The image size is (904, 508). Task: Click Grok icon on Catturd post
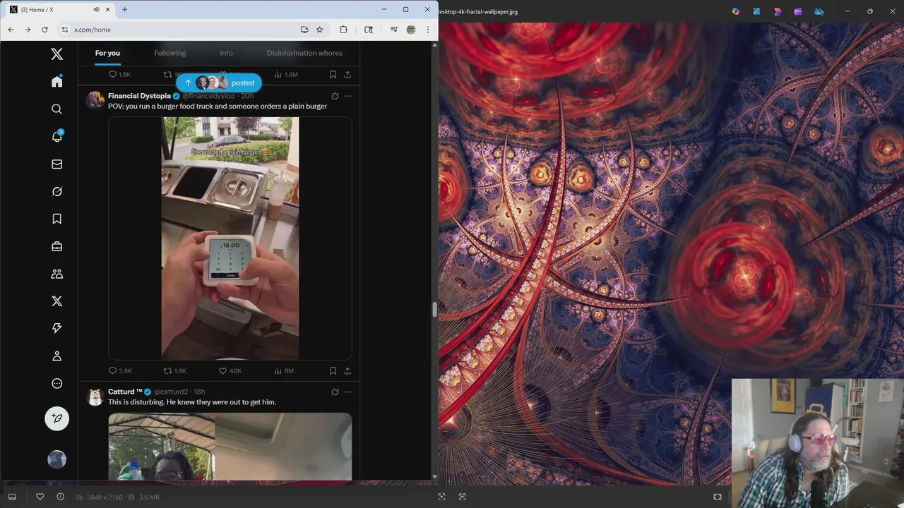[x=335, y=392]
